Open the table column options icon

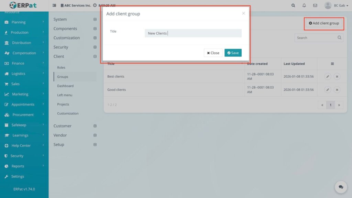coord(332,64)
